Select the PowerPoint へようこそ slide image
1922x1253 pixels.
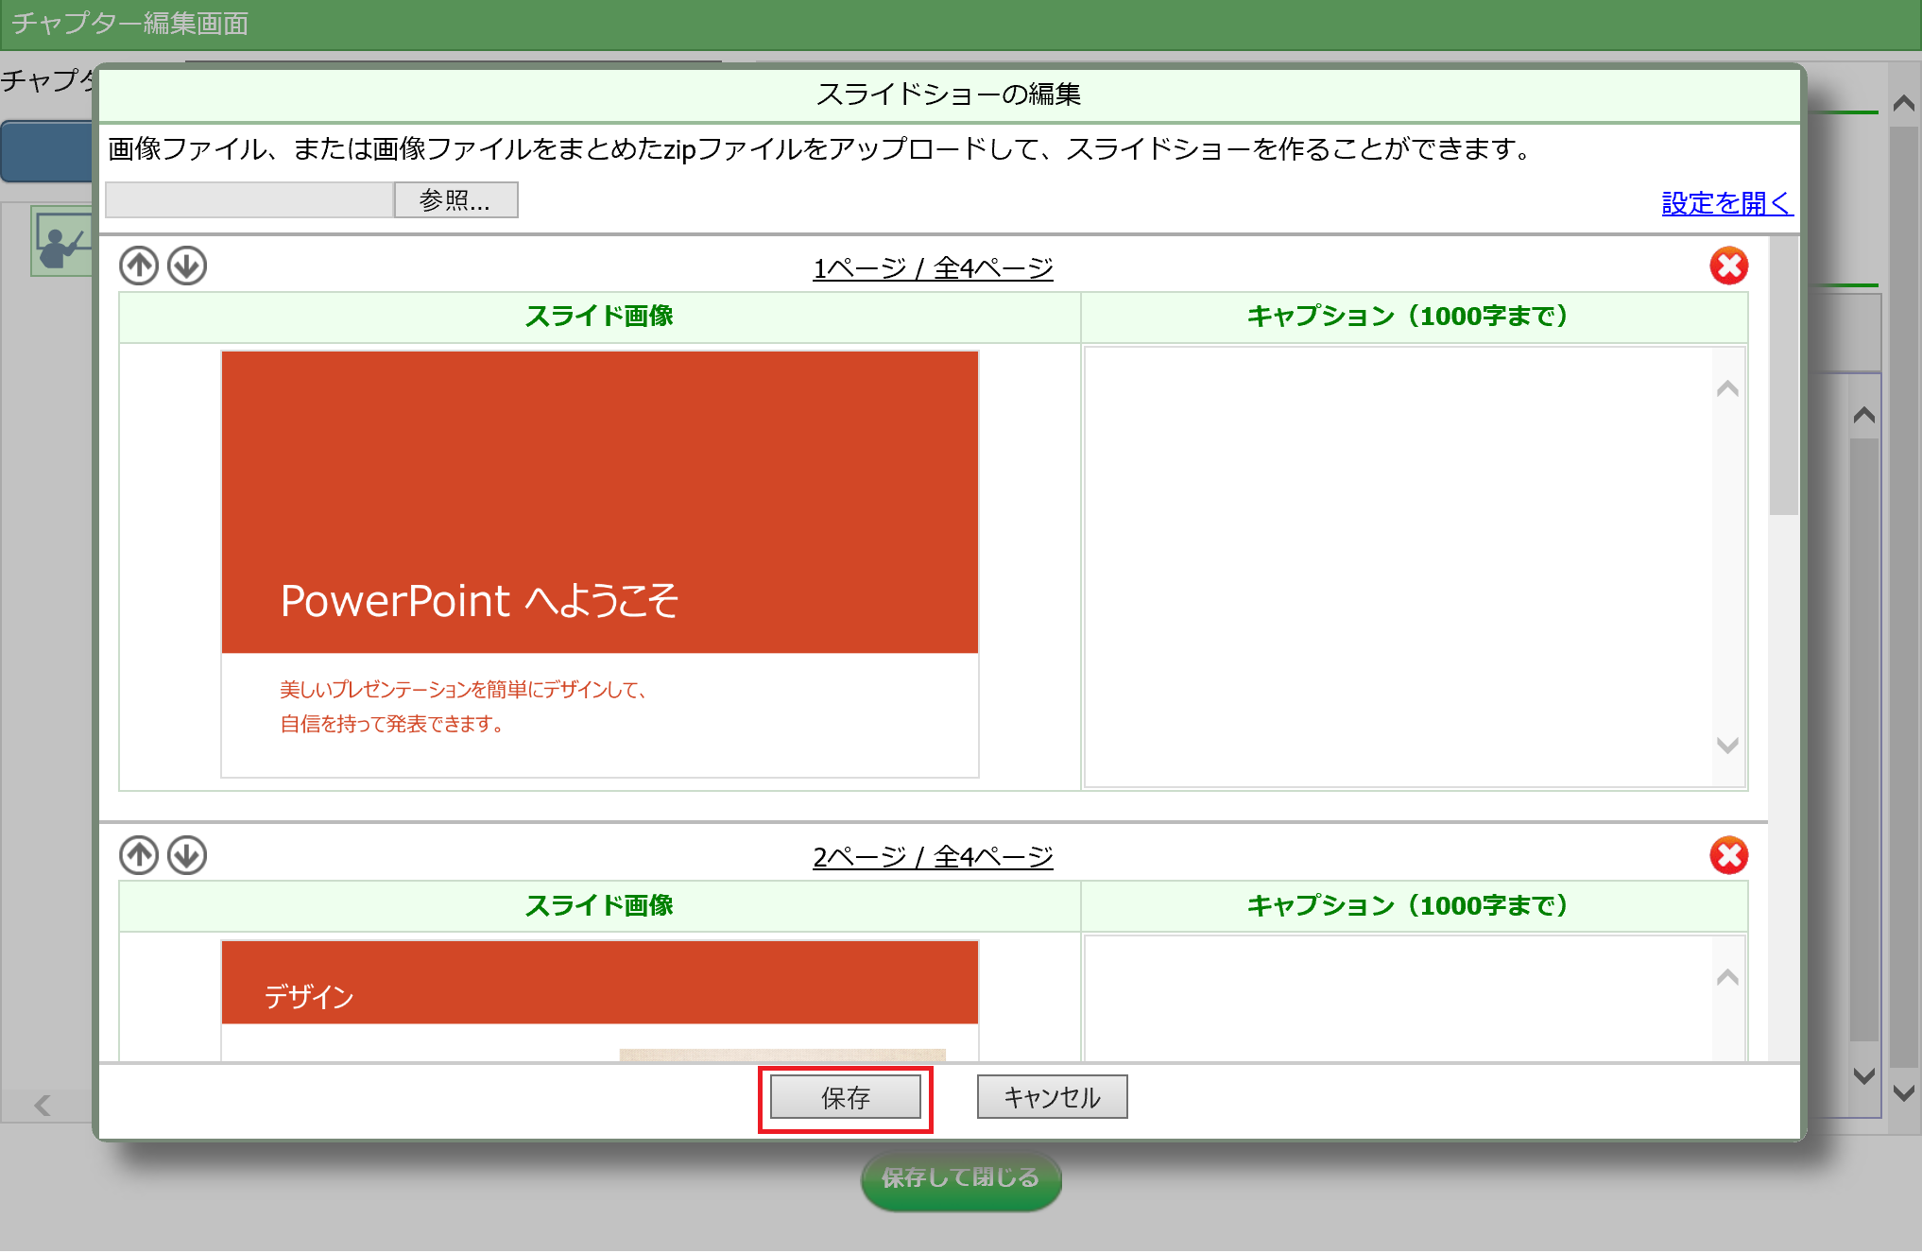pos(600,564)
